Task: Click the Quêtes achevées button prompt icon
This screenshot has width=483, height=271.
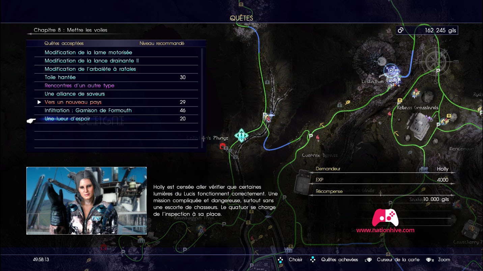Action: 313,260
